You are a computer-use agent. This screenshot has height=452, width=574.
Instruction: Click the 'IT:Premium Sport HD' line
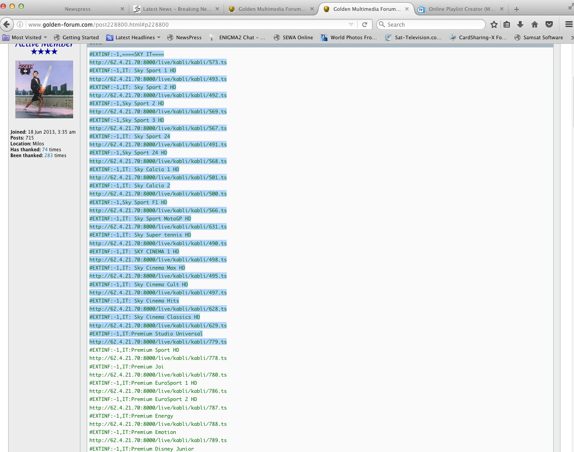pyautogui.click(x=134, y=350)
